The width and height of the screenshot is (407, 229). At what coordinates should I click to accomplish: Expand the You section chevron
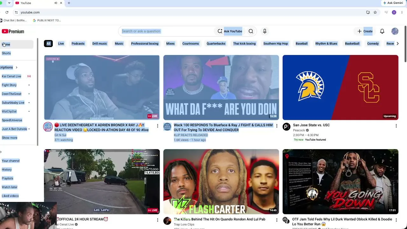(x=1, y=152)
